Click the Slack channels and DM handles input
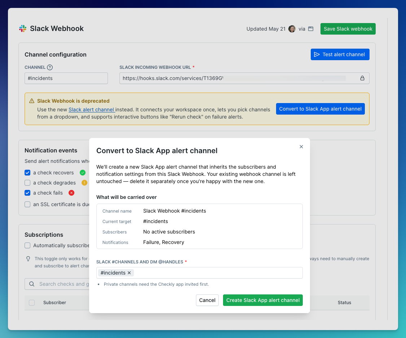This screenshot has width=406, height=338. 199,273
